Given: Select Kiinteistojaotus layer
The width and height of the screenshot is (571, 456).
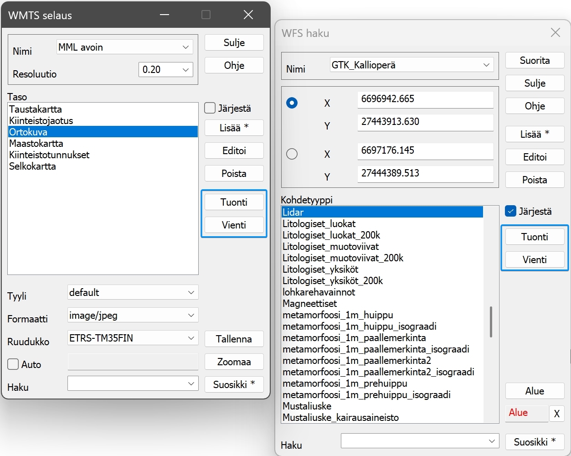Looking at the screenshot, I should point(103,120).
